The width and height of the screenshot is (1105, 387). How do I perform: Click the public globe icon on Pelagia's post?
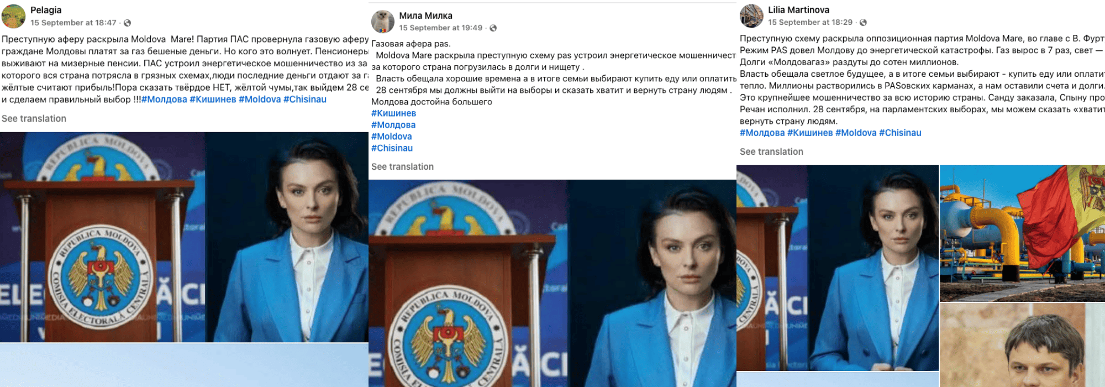click(128, 23)
